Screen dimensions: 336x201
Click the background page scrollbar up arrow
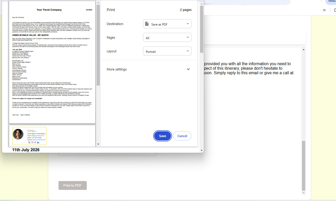[x=303, y=49]
